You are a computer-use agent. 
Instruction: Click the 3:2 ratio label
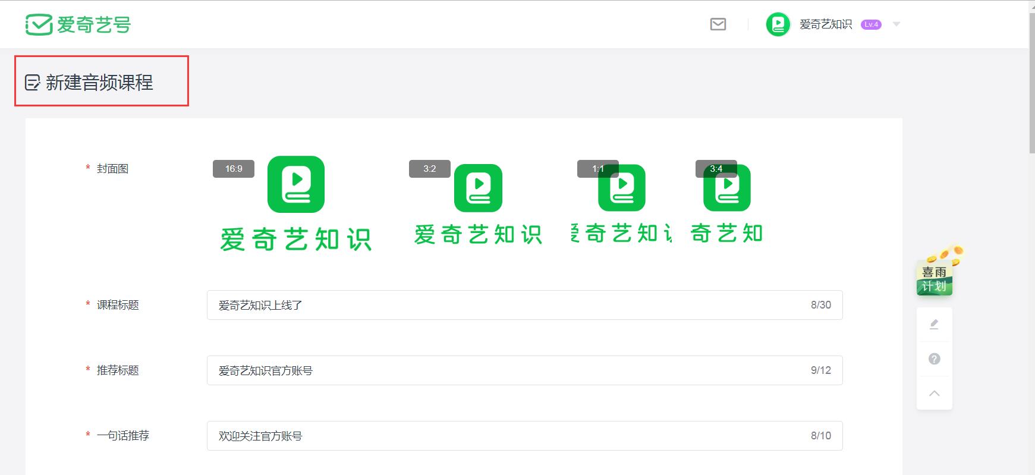coord(430,169)
